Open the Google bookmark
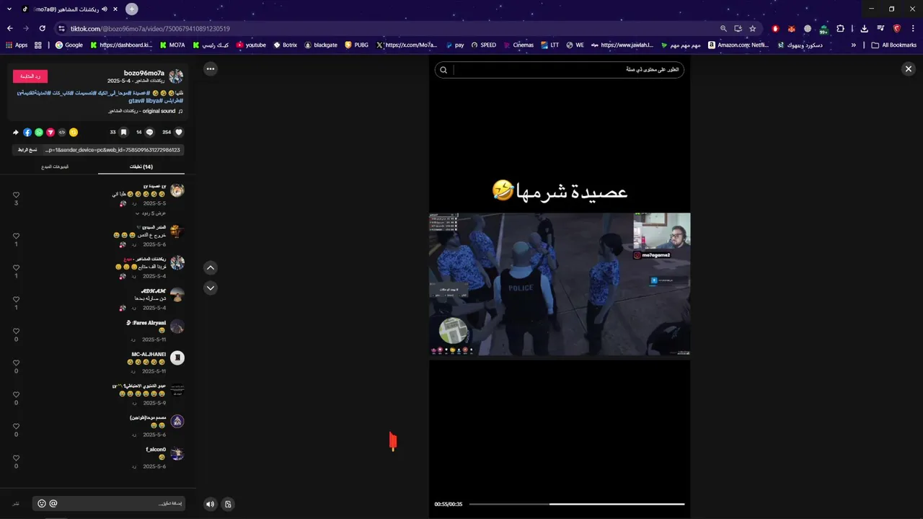 [x=69, y=45]
